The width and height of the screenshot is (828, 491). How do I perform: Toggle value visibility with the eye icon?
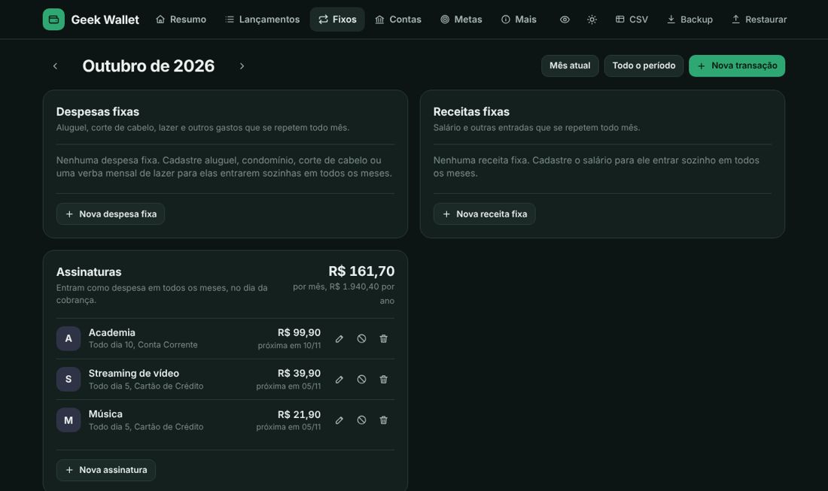click(x=565, y=20)
